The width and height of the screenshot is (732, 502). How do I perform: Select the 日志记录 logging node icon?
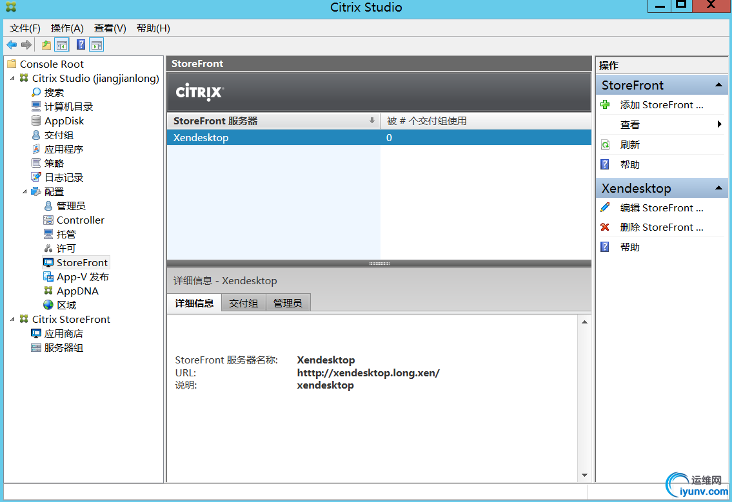point(36,177)
